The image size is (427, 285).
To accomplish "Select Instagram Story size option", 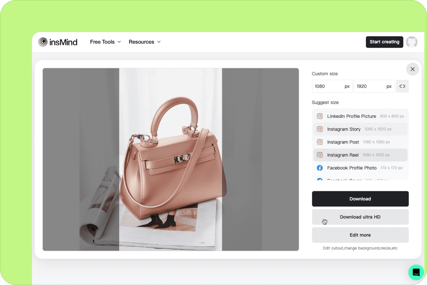I will pyautogui.click(x=360, y=129).
